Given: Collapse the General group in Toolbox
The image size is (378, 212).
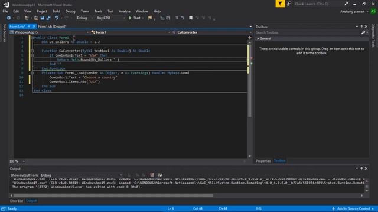Looking at the screenshot, I should tap(258, 39).
